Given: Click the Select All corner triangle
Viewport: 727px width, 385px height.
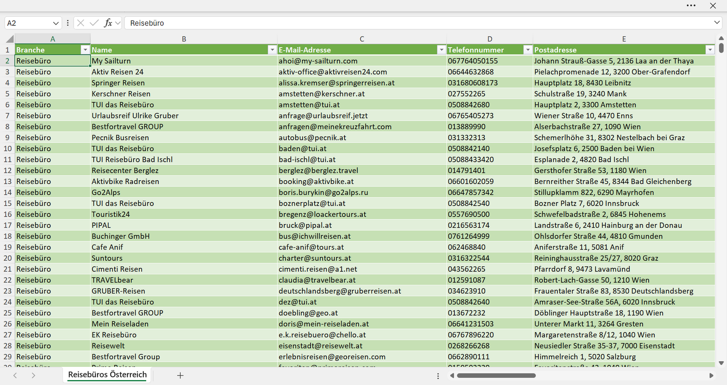Looking at the screenshot, I should pyautogui.click(x=10, y=39).
